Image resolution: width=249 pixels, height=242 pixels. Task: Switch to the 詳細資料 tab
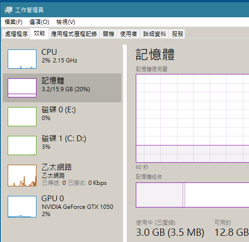tap(154, 34)
